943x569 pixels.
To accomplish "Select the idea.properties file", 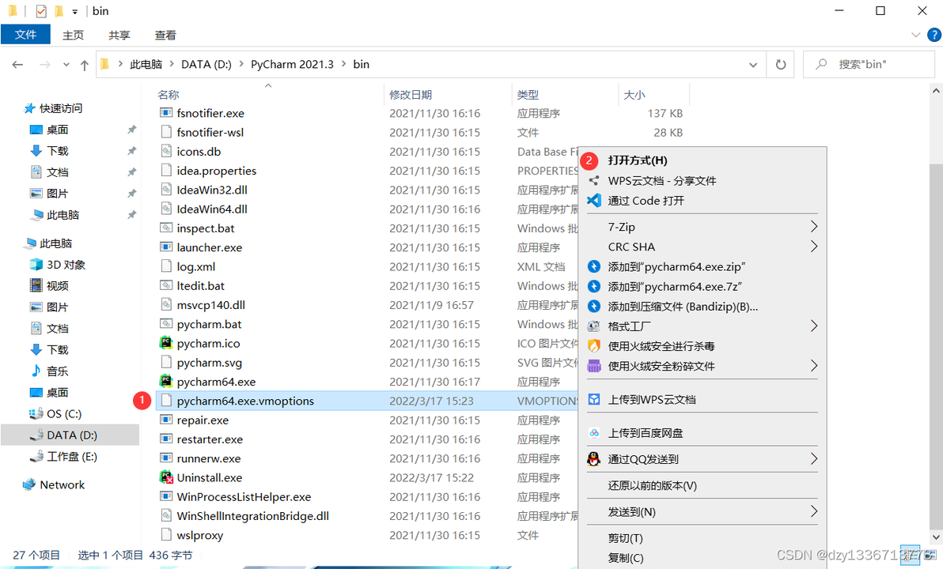I will click(x=216, y=171).
